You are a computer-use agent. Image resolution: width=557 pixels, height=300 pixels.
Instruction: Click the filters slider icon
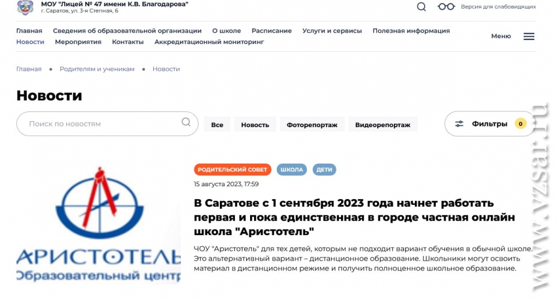click(459, 124)
